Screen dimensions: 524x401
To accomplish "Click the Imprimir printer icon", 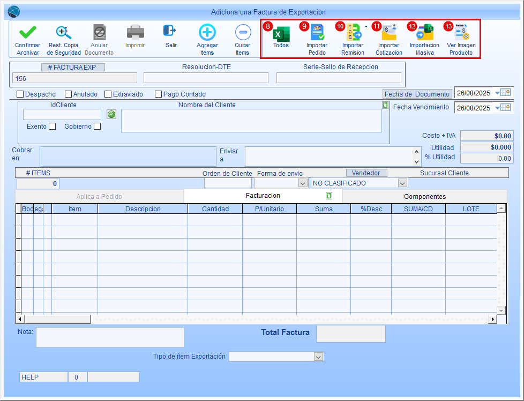I will click(135, 32).
